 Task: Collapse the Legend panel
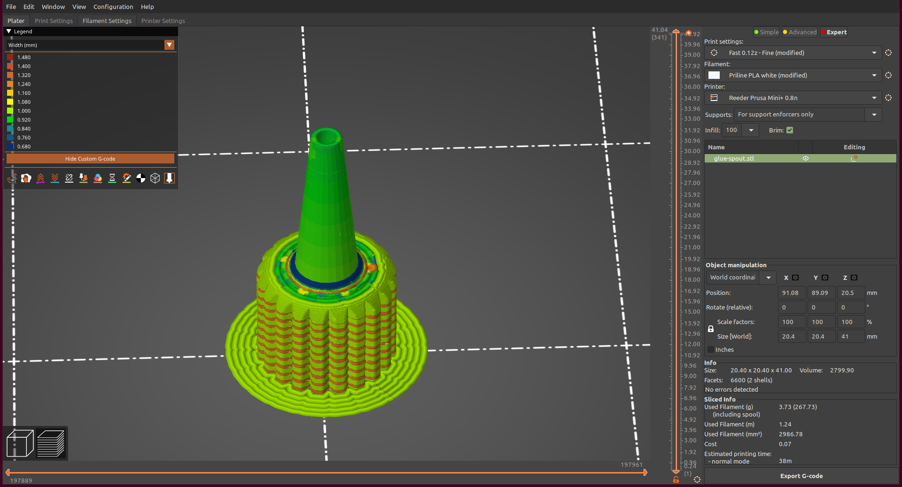[8, 31]
